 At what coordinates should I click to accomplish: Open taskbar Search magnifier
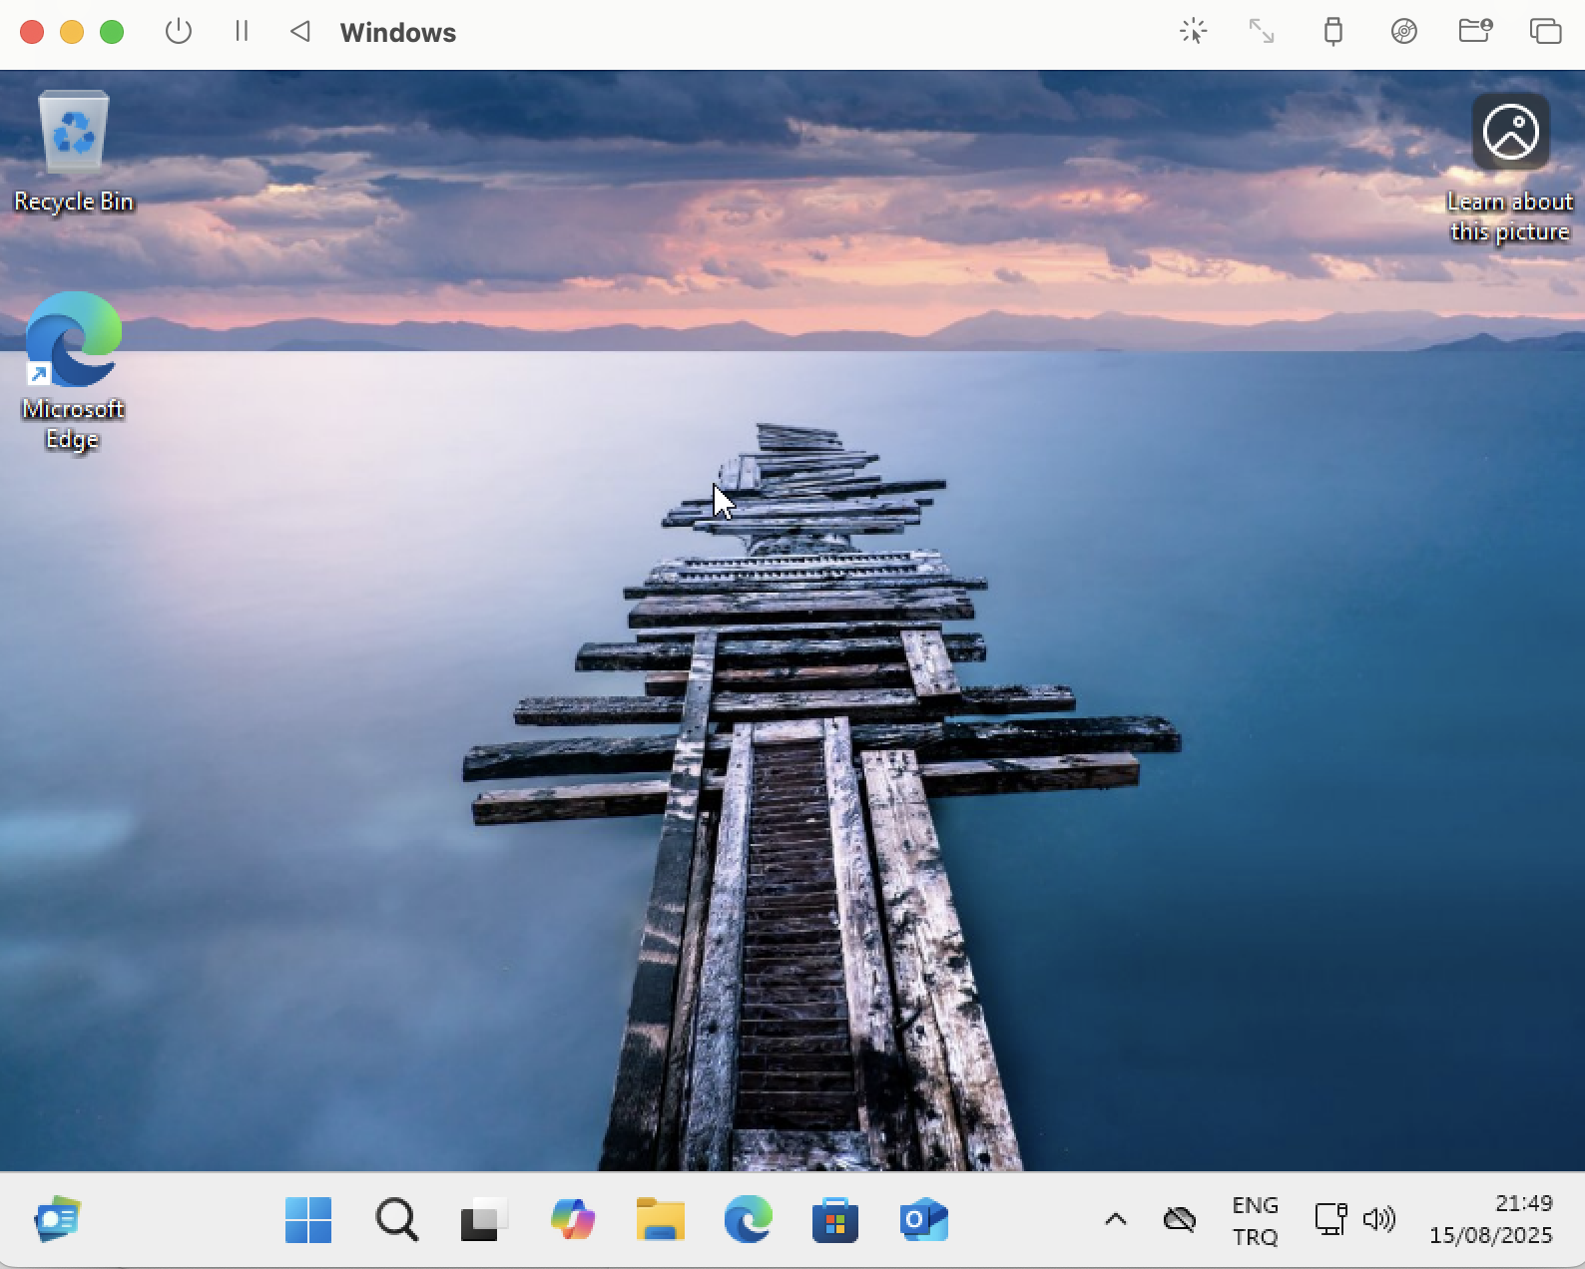[x=396, y=1219]
